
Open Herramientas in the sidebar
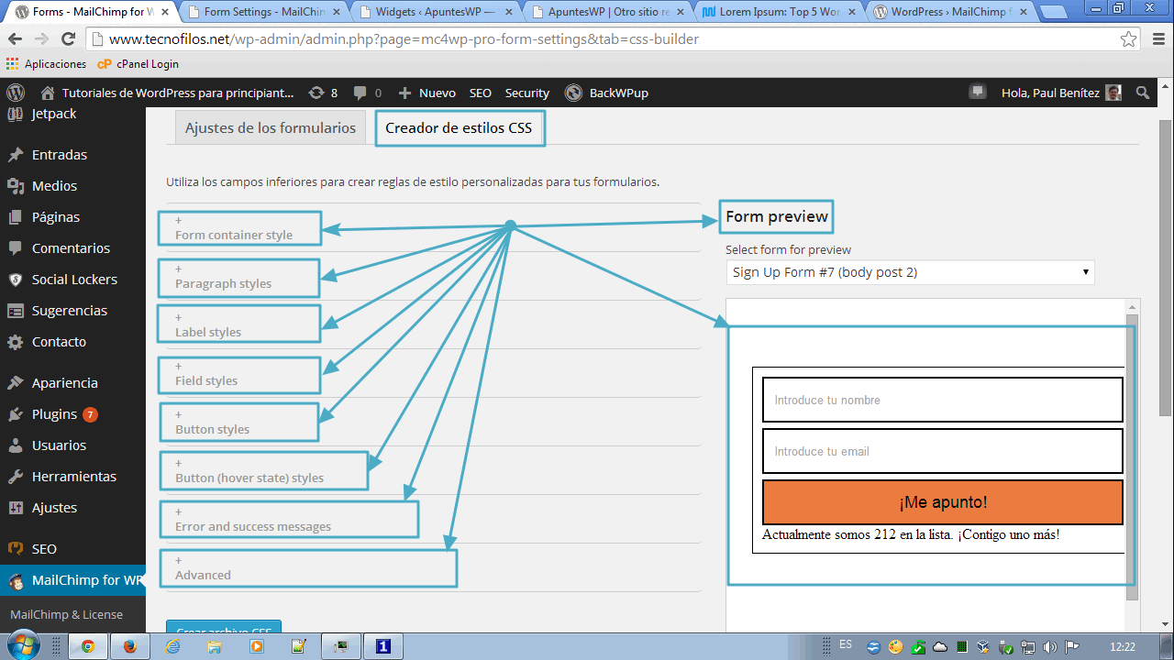coord(72,477)
